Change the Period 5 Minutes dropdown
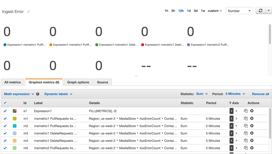272x154 pixels. tap(235, 94)
